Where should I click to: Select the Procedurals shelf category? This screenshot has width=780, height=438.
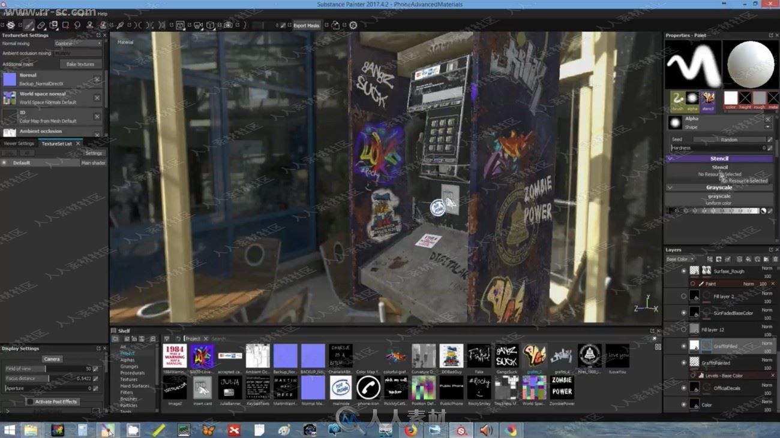pos(132,373)
